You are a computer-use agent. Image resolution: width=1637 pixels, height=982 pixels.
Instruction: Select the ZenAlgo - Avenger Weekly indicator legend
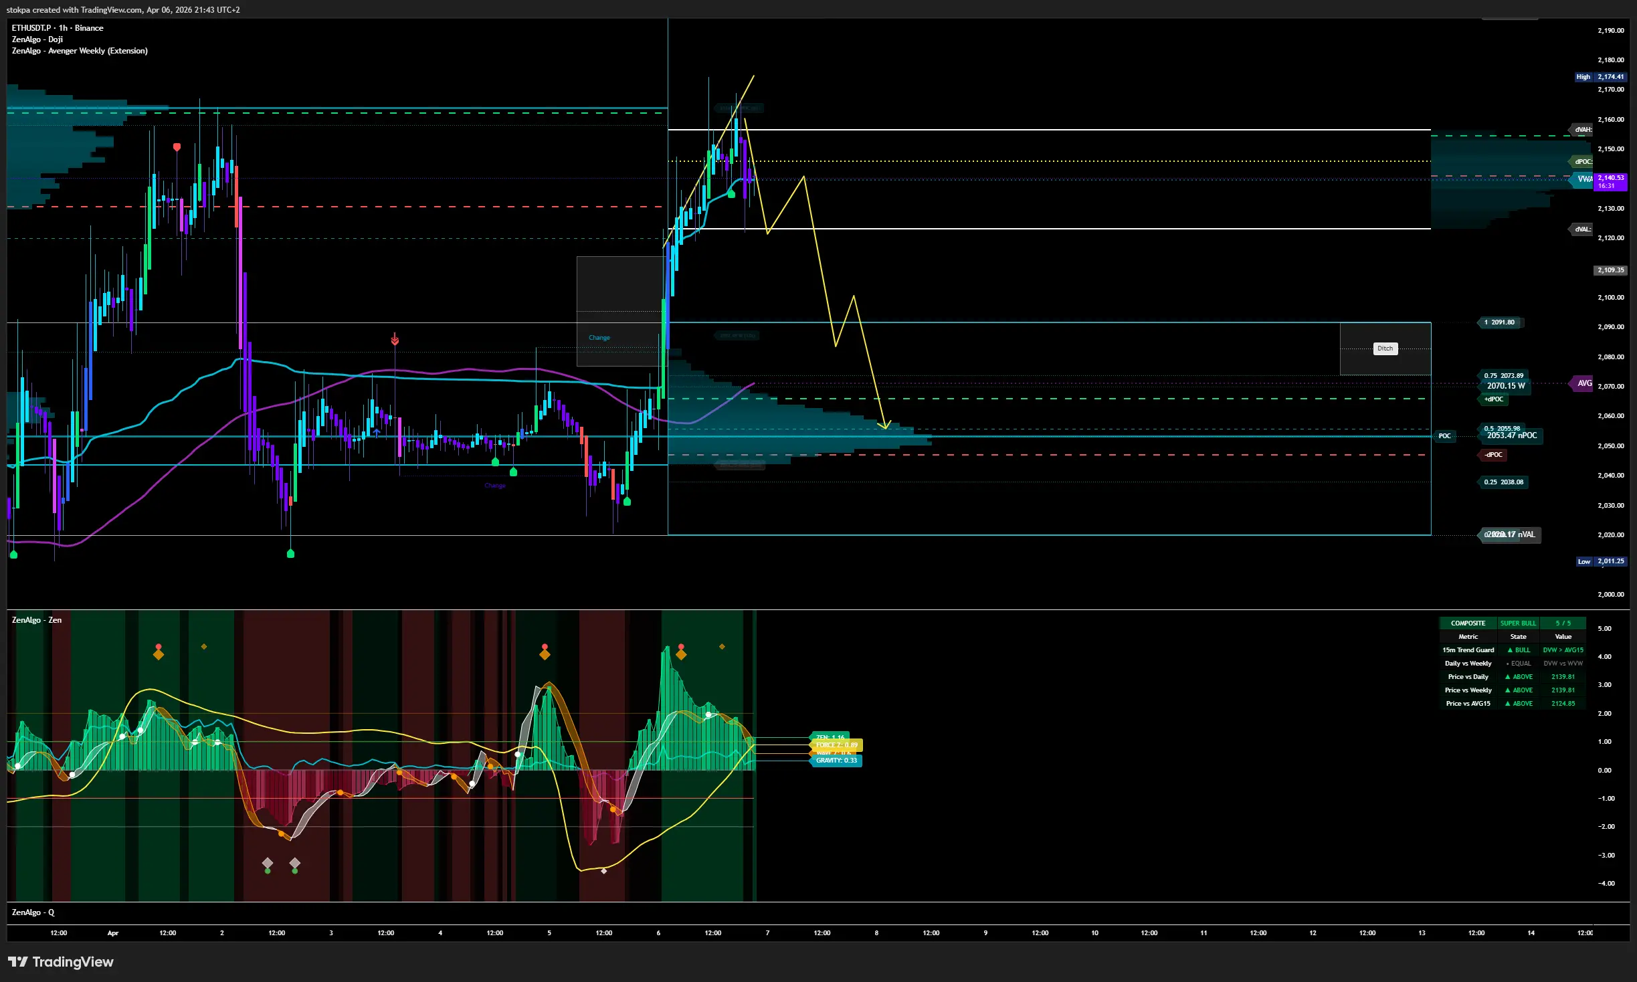coord(80,51)
